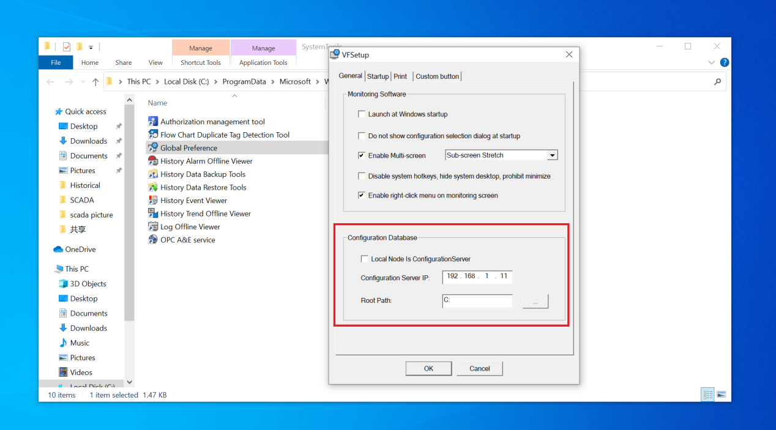Image resolution: width=776 pixels, height=430 pixels.
Task: Expand the ribbon using the chevron
Action: point(711,62)
